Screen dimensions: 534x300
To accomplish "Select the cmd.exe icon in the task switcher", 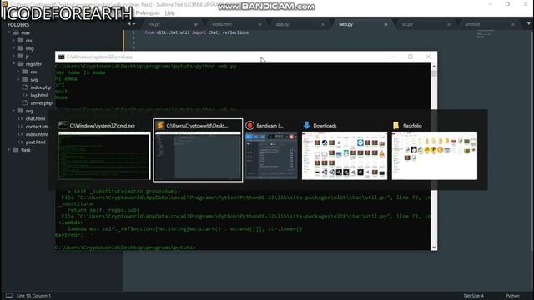I will click(x=63, y=126).
